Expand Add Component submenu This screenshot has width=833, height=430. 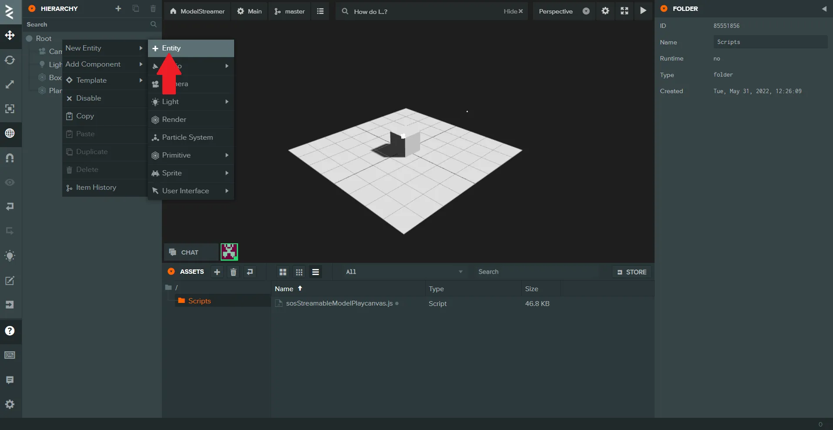(104, 64)
